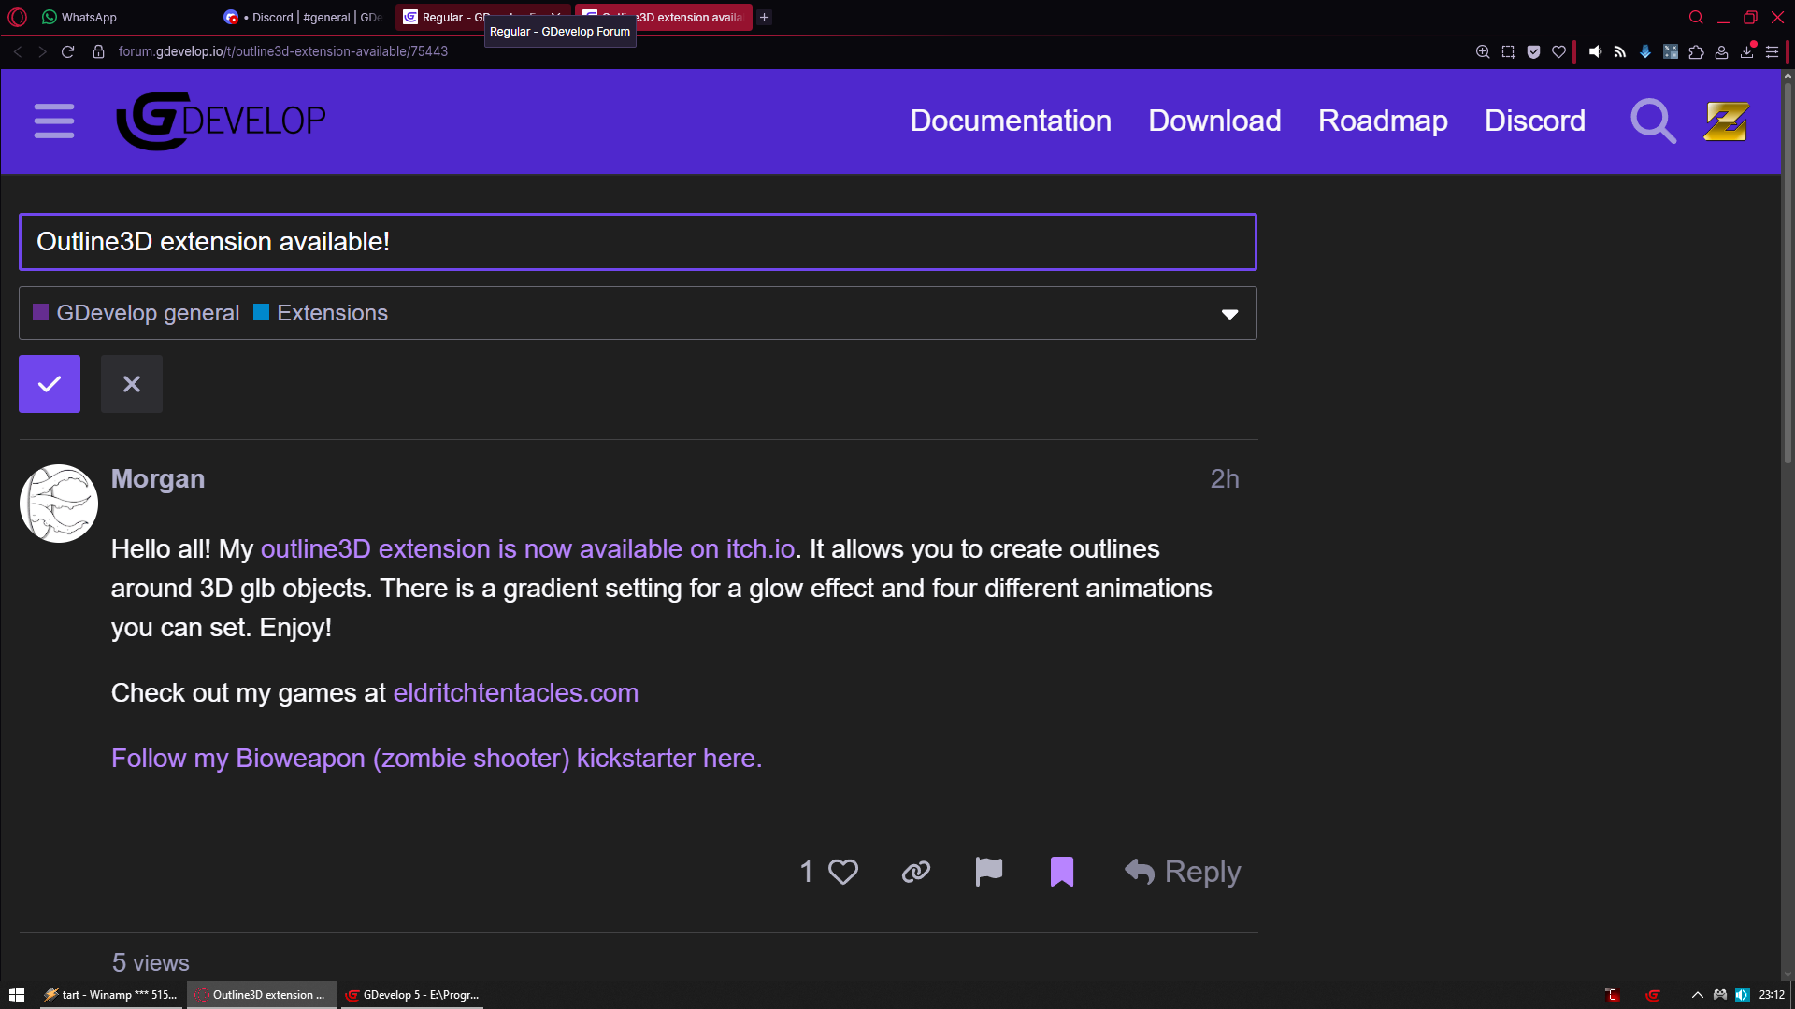Image resolution: width=1795 pixels, height=1009 pixels.
Task: Copy post share link icon
Action: [915, 872]
